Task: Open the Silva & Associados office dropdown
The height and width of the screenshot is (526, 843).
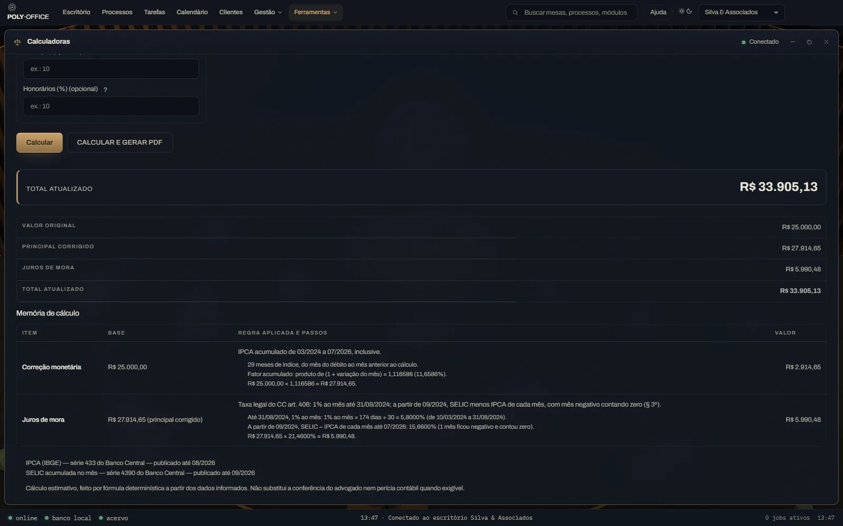Action: pos(741,13)
